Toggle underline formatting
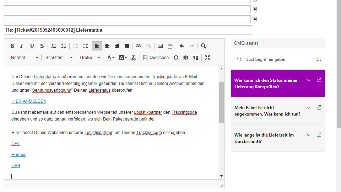 [32, 46]
